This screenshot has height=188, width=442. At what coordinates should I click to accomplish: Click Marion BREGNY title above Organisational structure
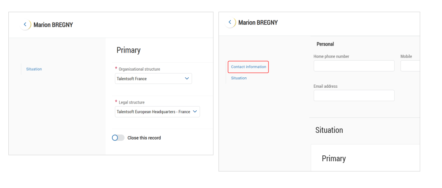53,25
